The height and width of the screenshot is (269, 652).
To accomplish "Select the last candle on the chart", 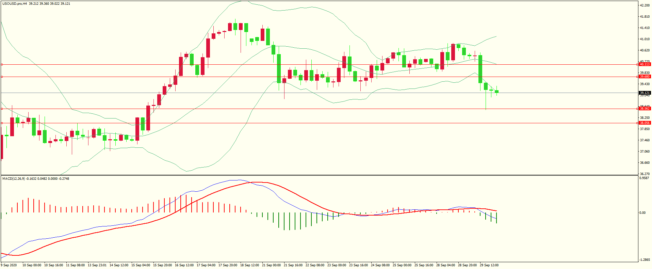I will pos(496,92).
